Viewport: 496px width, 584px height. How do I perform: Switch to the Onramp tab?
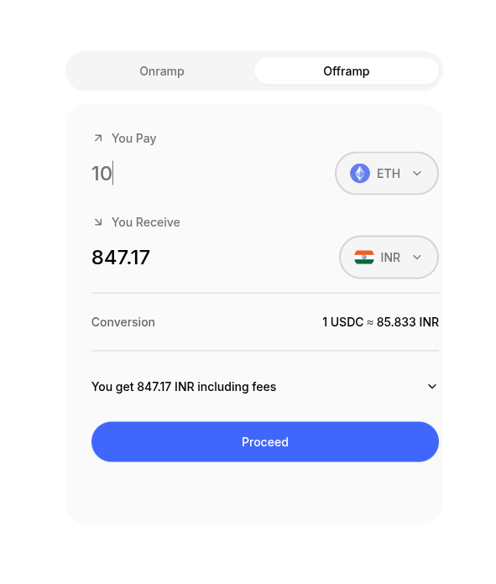point(162,71)
